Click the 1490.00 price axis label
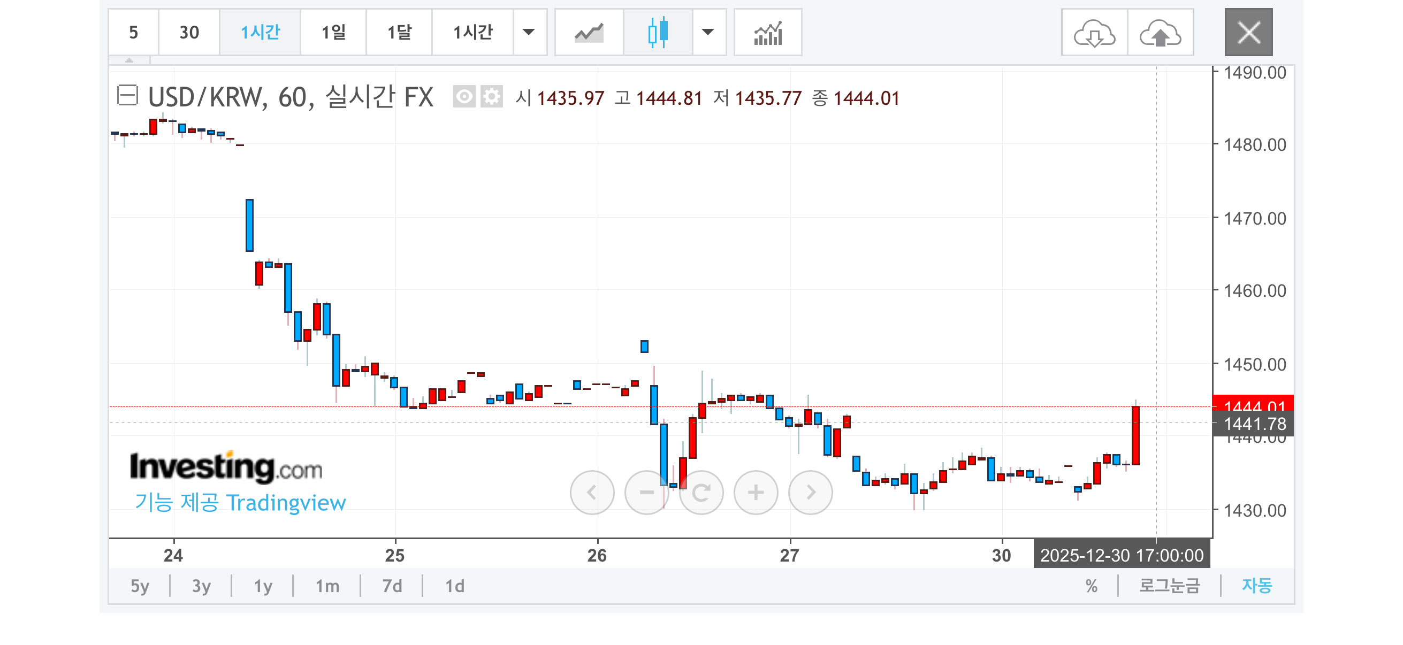The width and height of the screenshot is (1403, 645). [1255, 72]
